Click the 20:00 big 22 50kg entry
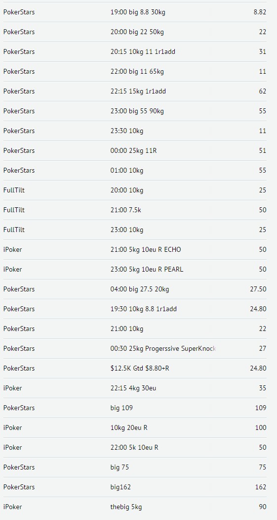 pos(135,32)
